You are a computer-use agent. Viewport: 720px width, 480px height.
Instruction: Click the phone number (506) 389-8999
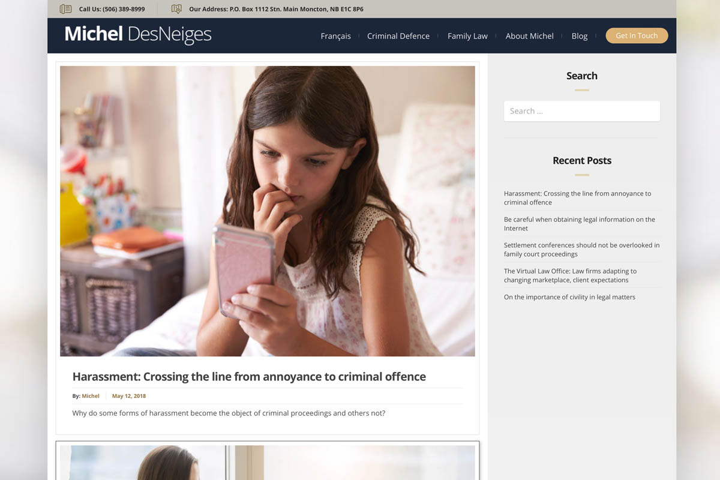pos(124,10)
